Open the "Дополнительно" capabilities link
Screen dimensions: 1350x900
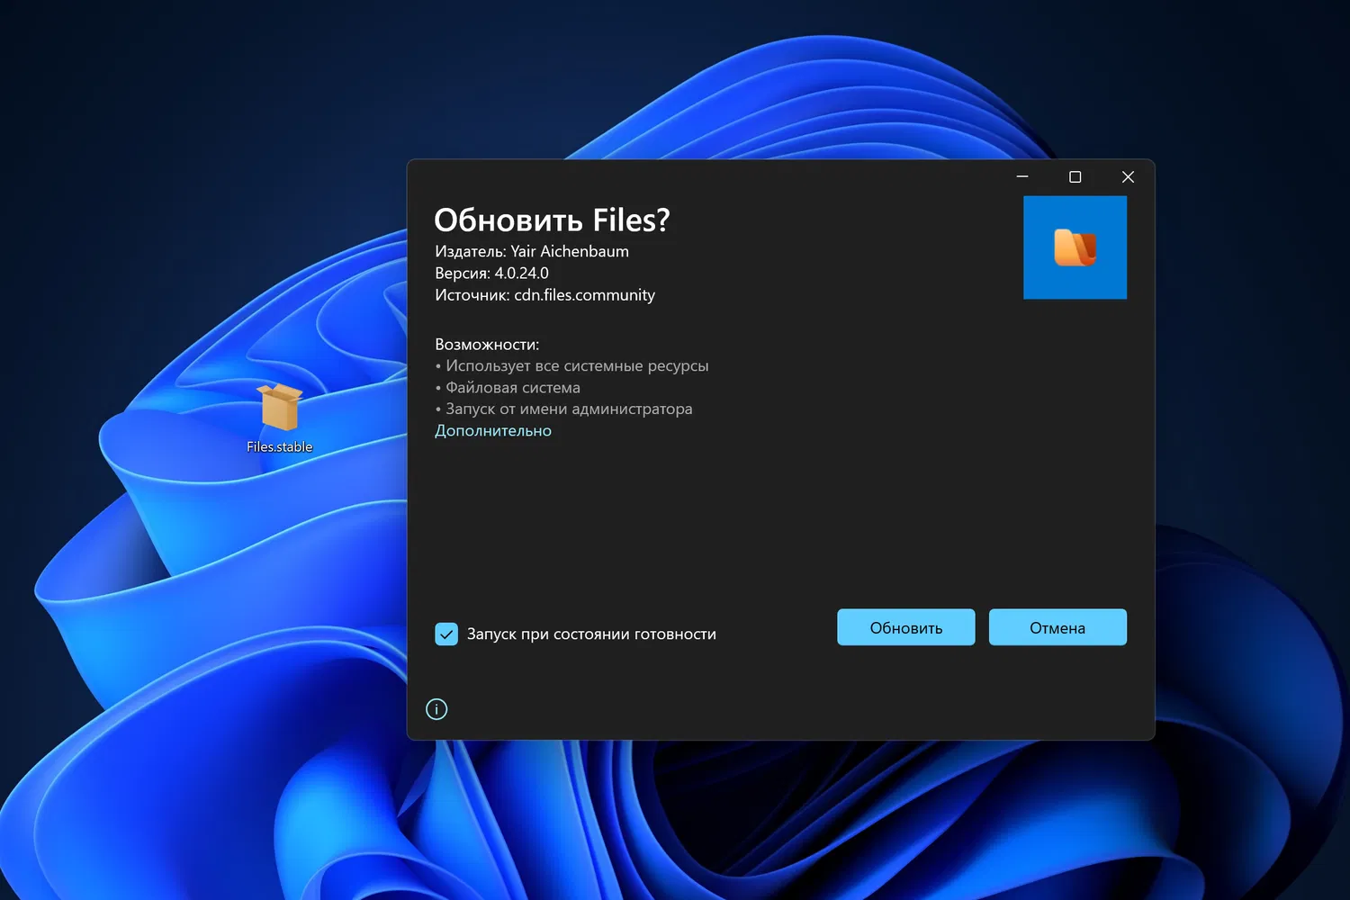click(x=493, y=431)
